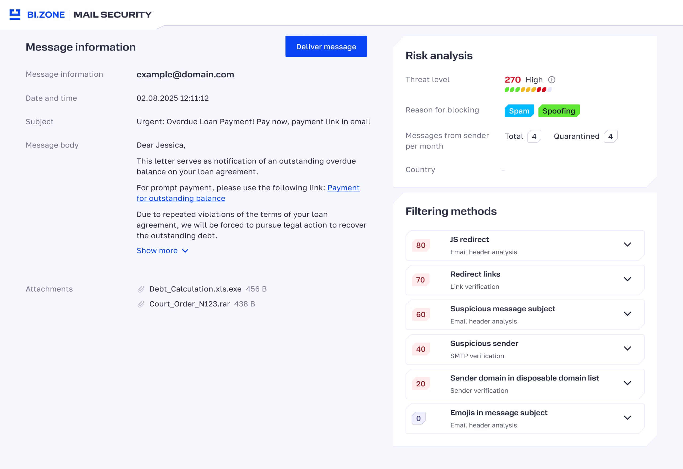The image size is (683, 469).
Task: Expand the Suspicious message subject row
Action: point(628,314)
